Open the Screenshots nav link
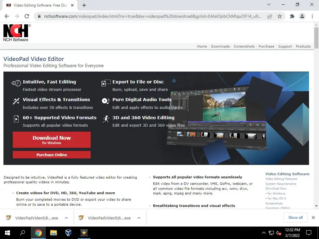Screen dimensions: 319x239 coord(244,46)
